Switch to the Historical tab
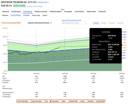The width and height of the screenshot is (128, 104). pyautogui.click(x=6, y=12)
